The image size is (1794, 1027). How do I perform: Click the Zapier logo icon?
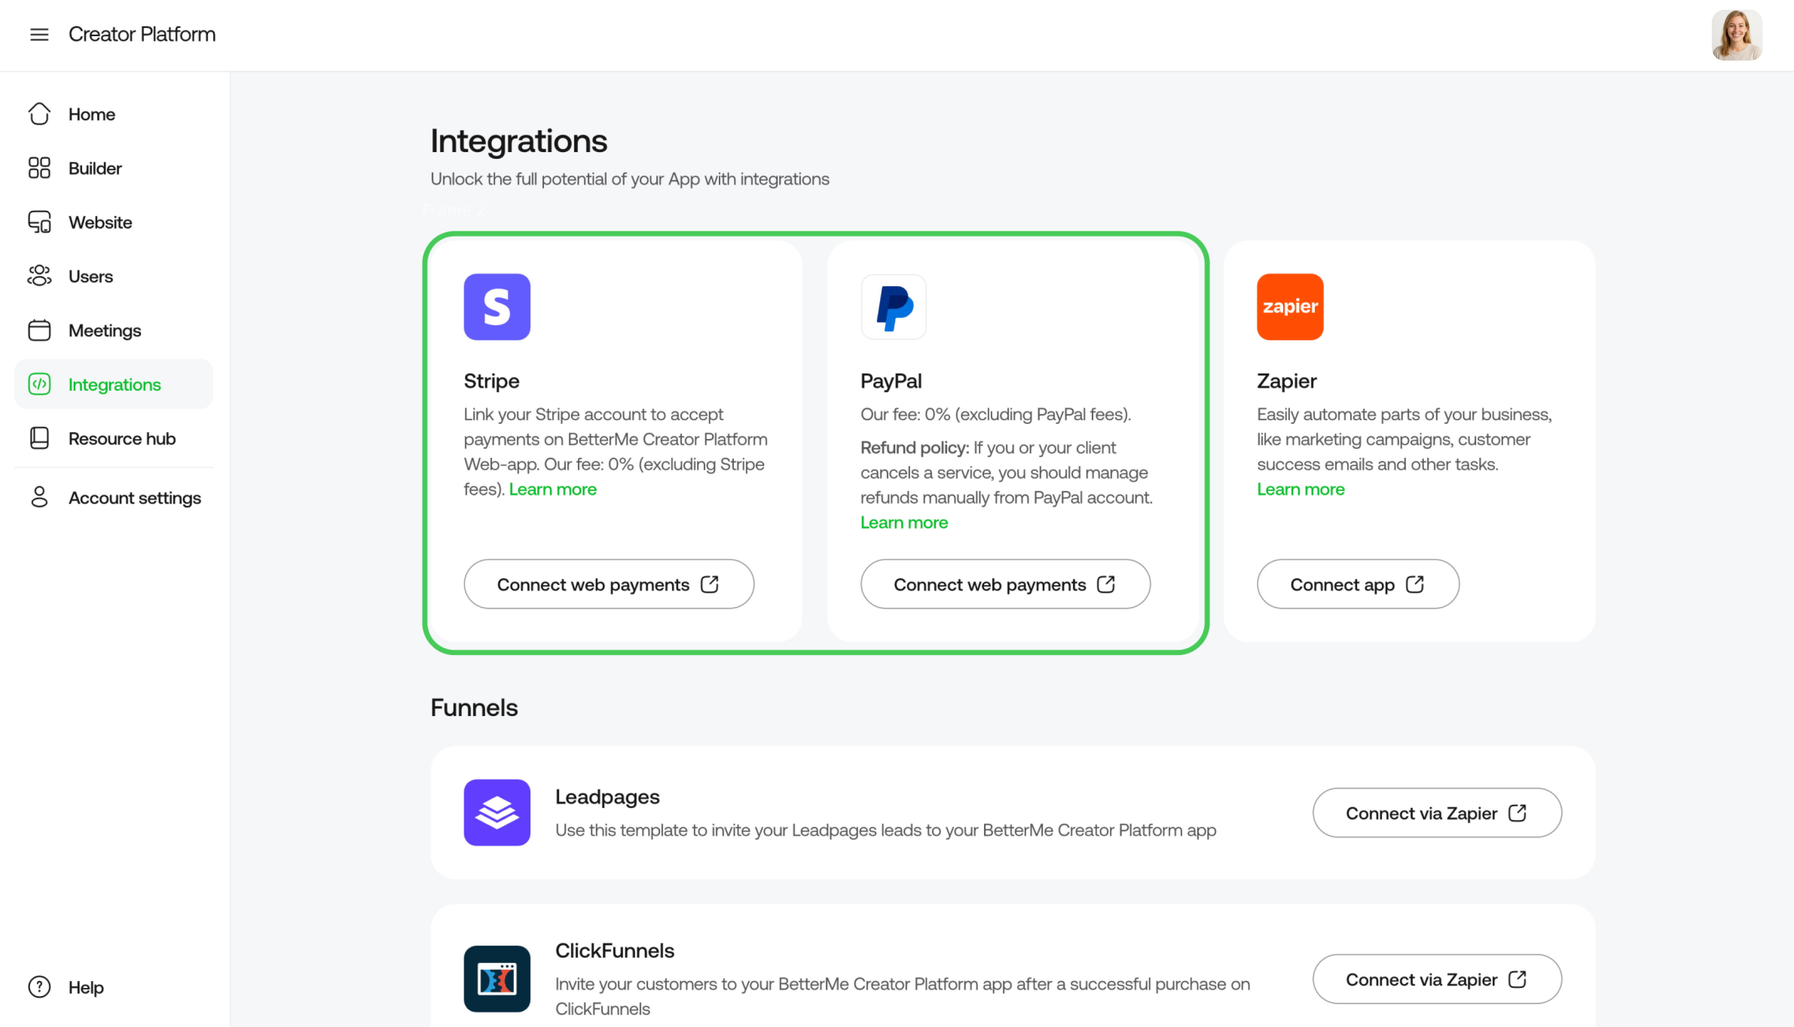point(1290,307)
